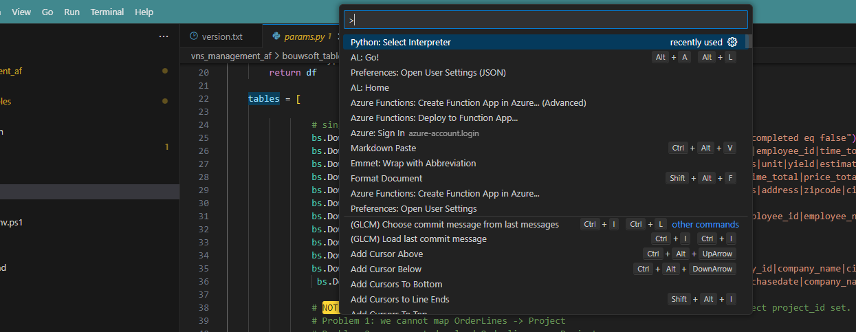Click the 'other commands' label

705,224
